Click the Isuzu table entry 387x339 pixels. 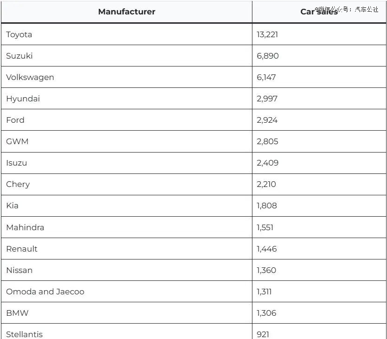17,163
